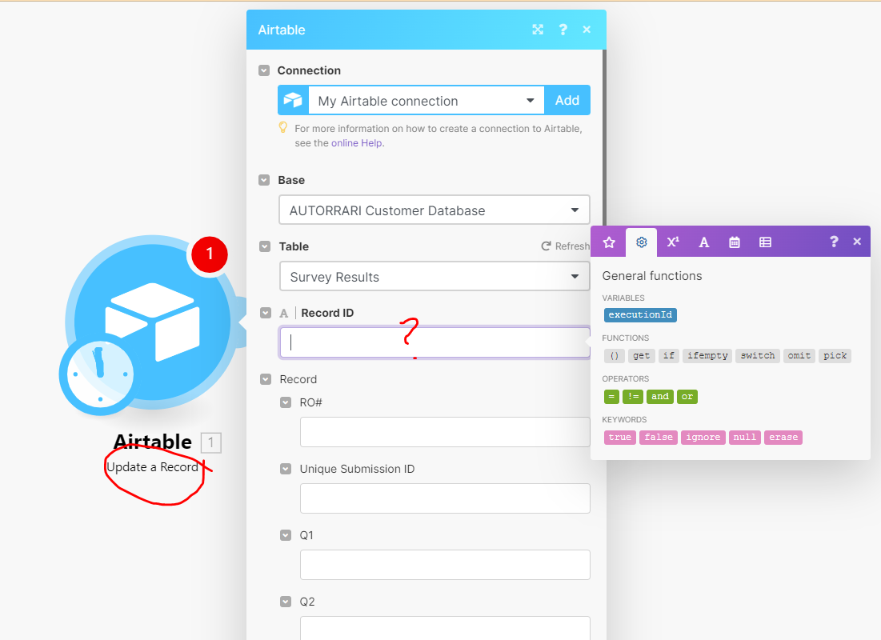Viewport: 881px width, 640px height.
Task: Open the Survey Results table dropdown
Action: (434, 277)
